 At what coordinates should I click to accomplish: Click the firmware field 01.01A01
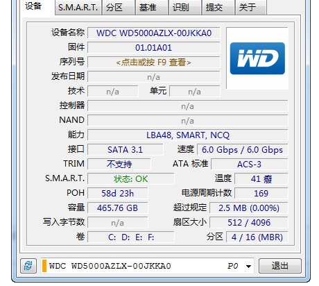point(153,48)
